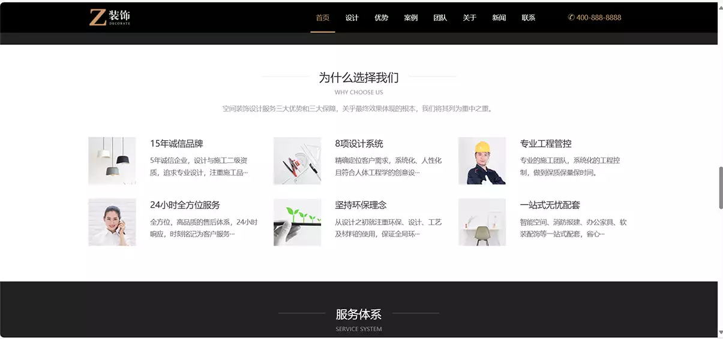Select 案例 in the top navigation

(x=411, y=18)
